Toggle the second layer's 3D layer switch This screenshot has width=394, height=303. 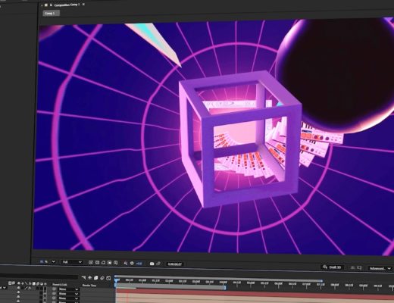[x=45, y=293]
